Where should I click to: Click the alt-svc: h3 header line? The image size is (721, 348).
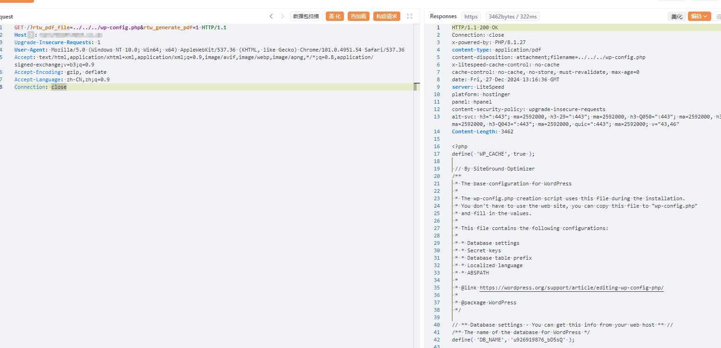point(586,120)
